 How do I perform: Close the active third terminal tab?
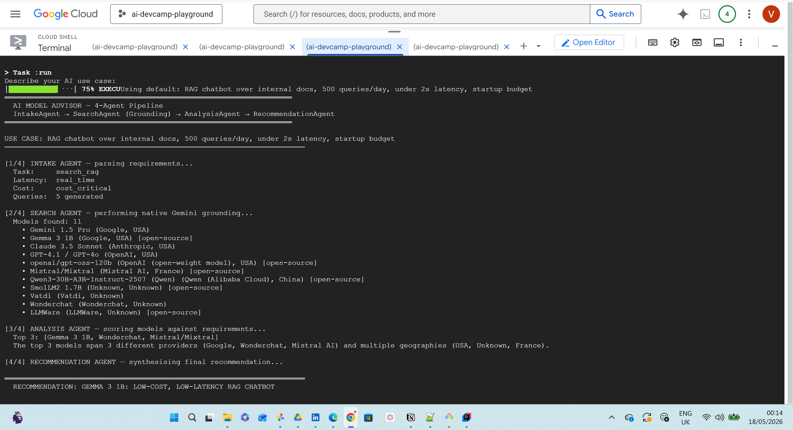[400, 47]
